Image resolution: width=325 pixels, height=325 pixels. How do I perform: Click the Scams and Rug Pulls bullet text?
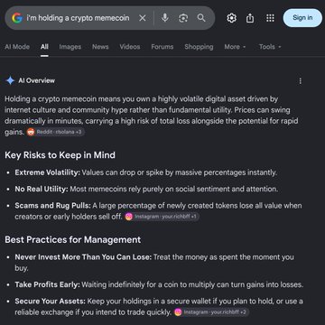tap(158, 211)
